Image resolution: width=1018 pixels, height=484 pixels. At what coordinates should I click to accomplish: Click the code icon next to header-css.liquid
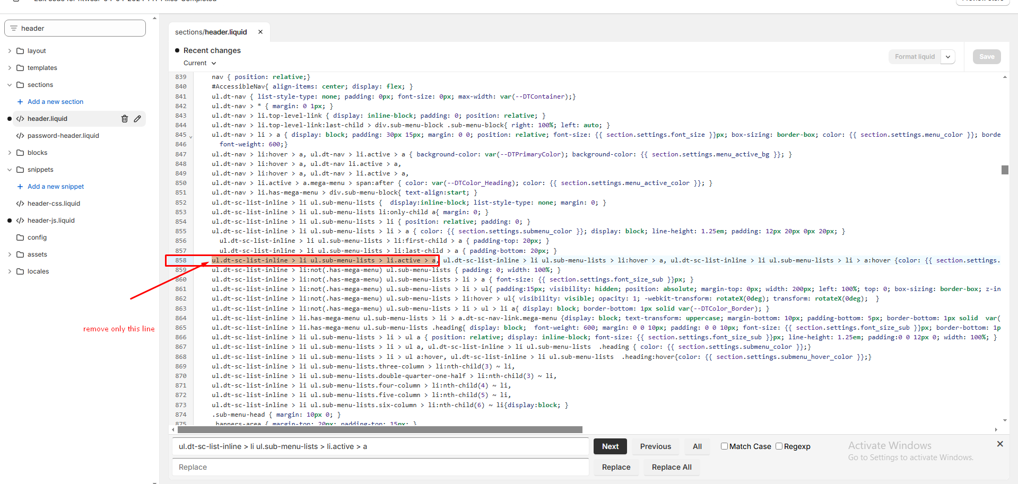pos(20,204)
